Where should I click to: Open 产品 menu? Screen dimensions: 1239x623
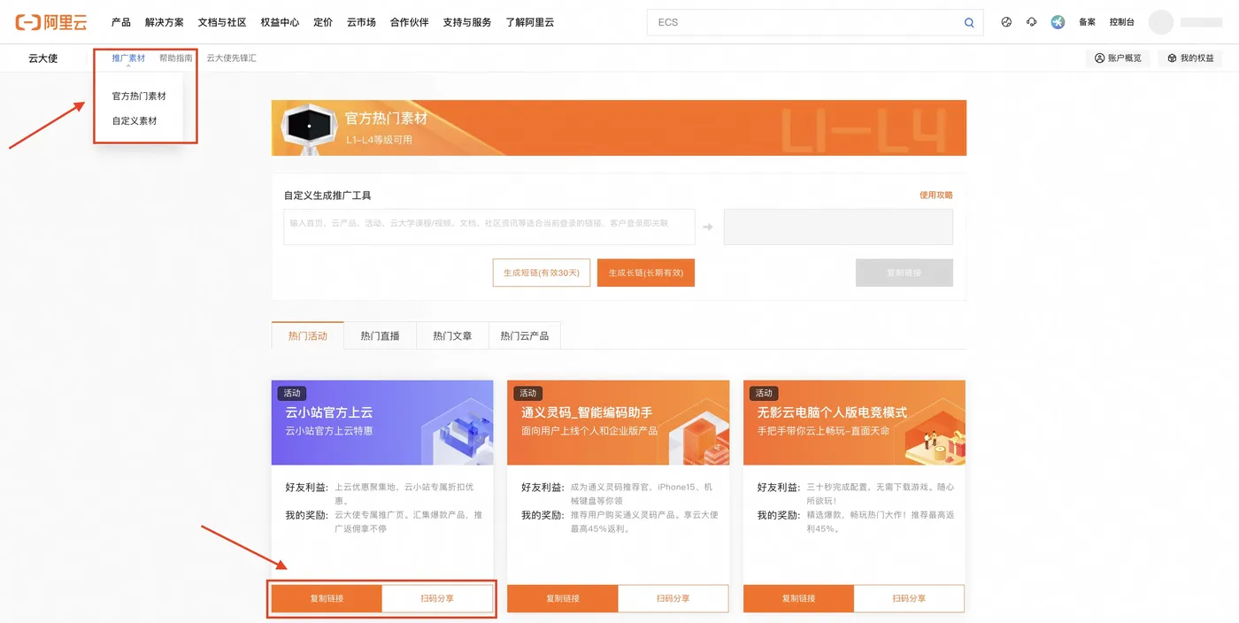tap(121, 22)
